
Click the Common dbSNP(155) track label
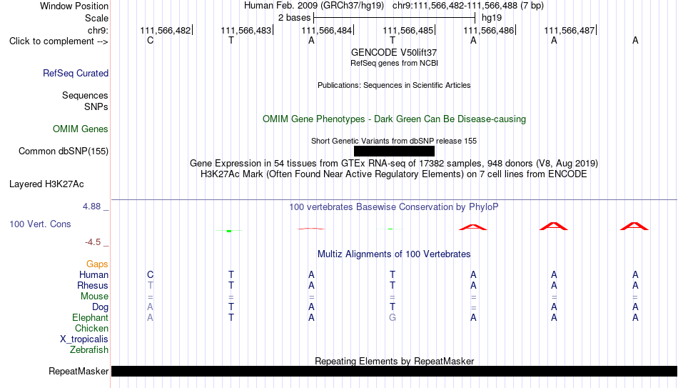click(x=64, y=151)
